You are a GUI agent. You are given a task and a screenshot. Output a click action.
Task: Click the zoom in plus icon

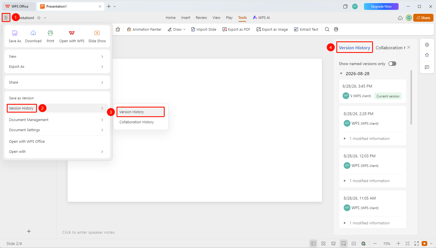point(398,243)
